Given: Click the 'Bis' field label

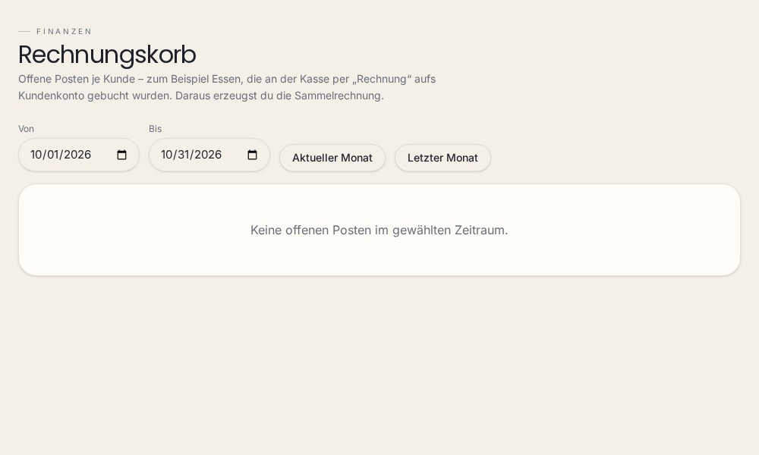Looking at the screenshot, I should pyautogui.click(x=156, y=129).
